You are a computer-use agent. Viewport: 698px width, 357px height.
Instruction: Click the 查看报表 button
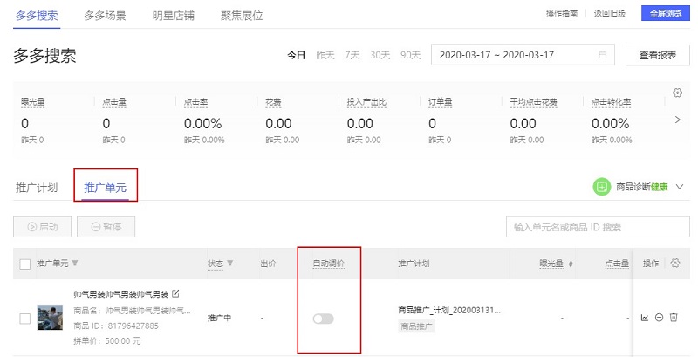pyautogui.click(x=658, y=55)
